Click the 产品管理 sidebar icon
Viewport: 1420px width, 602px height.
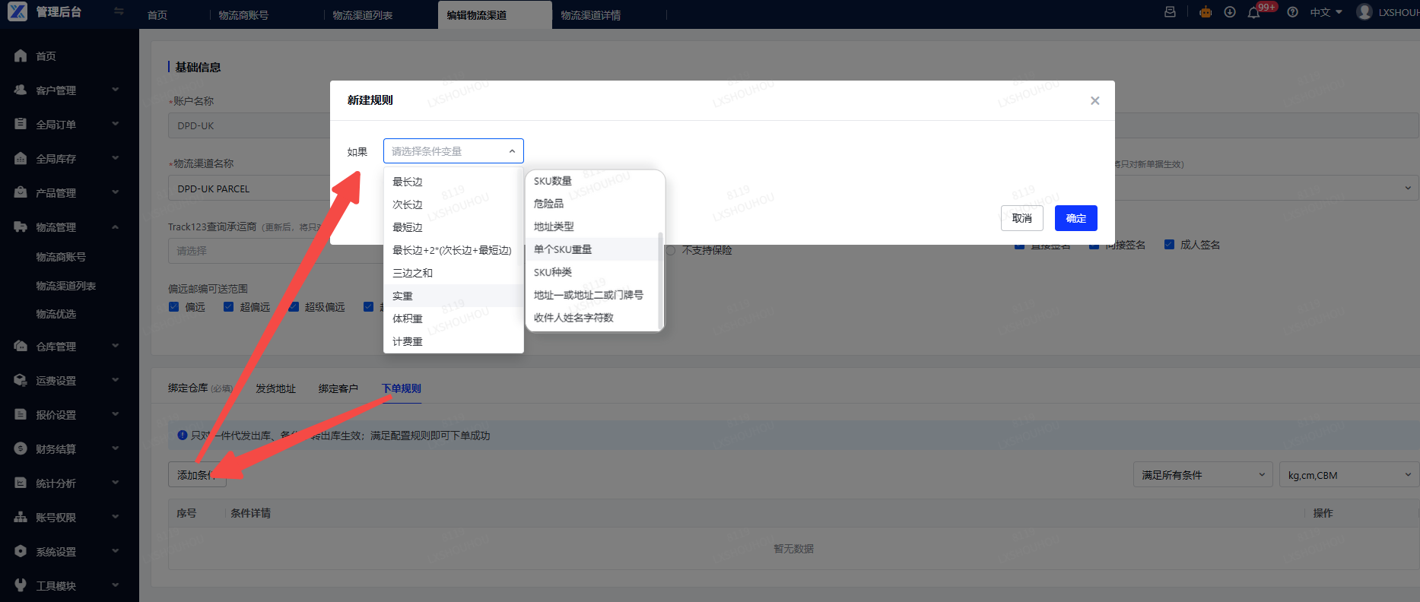tap(21, 192)
